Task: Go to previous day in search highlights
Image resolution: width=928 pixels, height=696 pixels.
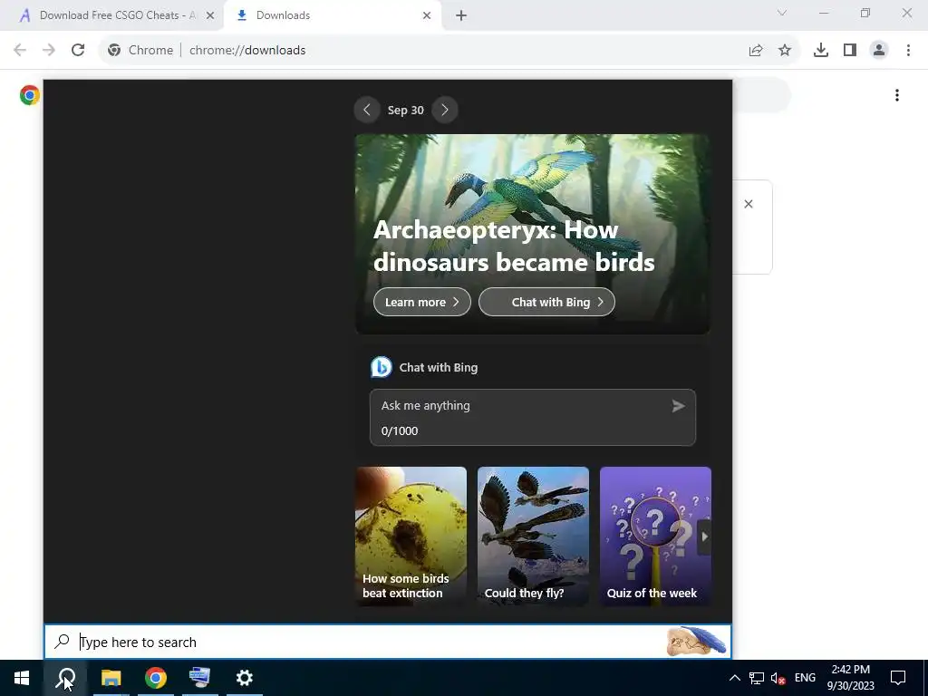Action: pos(367,110)
